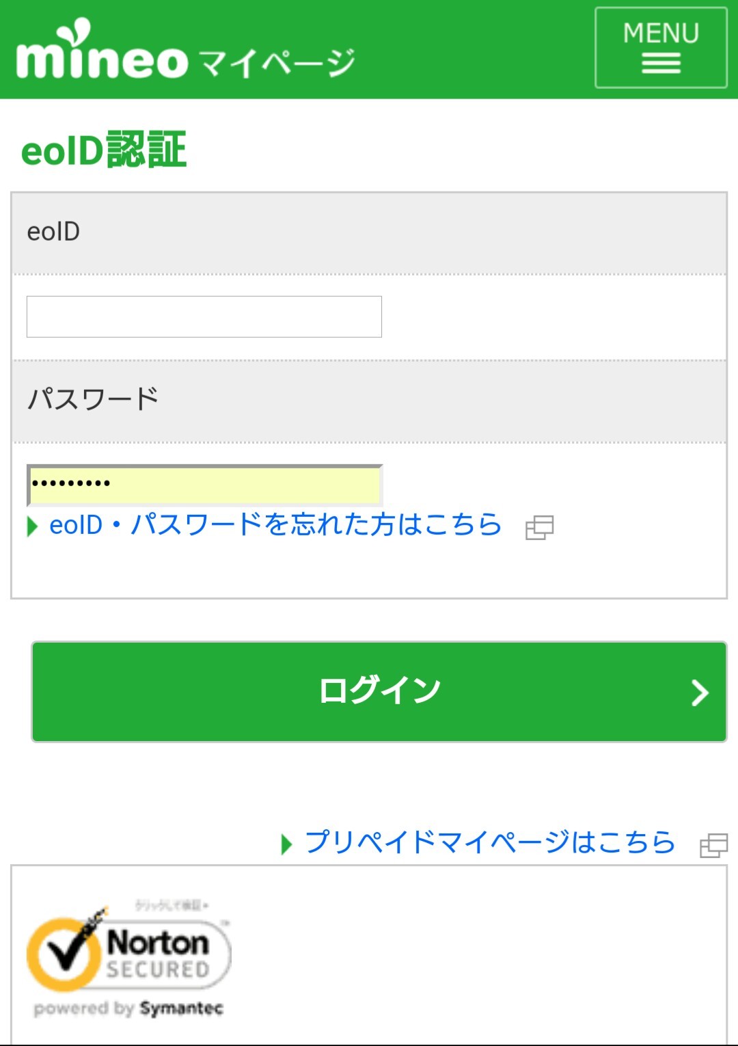Click the パスワード field label
This screenshot has width=738, height=1046.
pyautogui.click(x=93, y=399)
